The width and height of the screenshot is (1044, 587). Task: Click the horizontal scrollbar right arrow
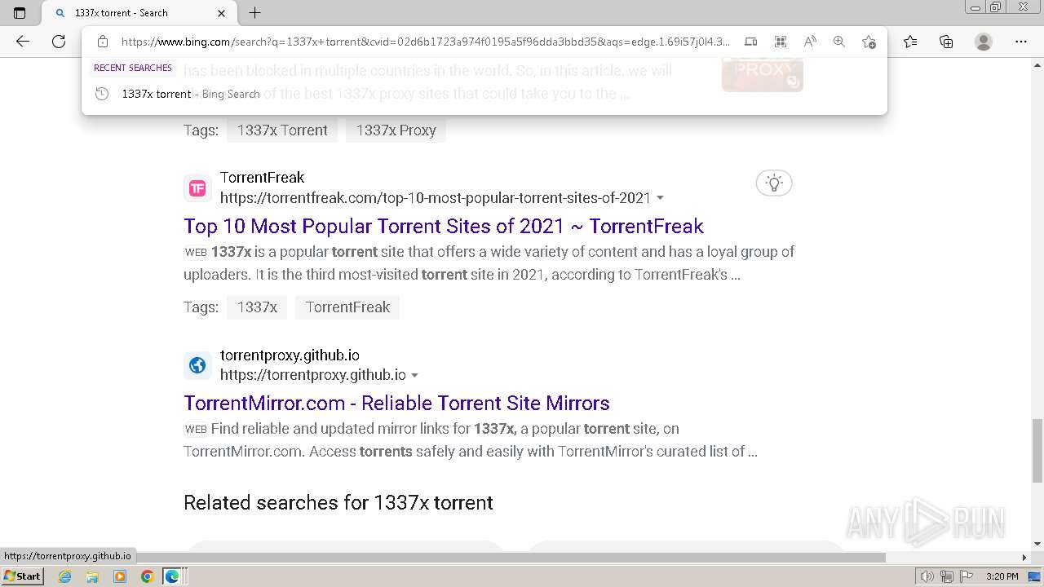(x=1024, y=558)
